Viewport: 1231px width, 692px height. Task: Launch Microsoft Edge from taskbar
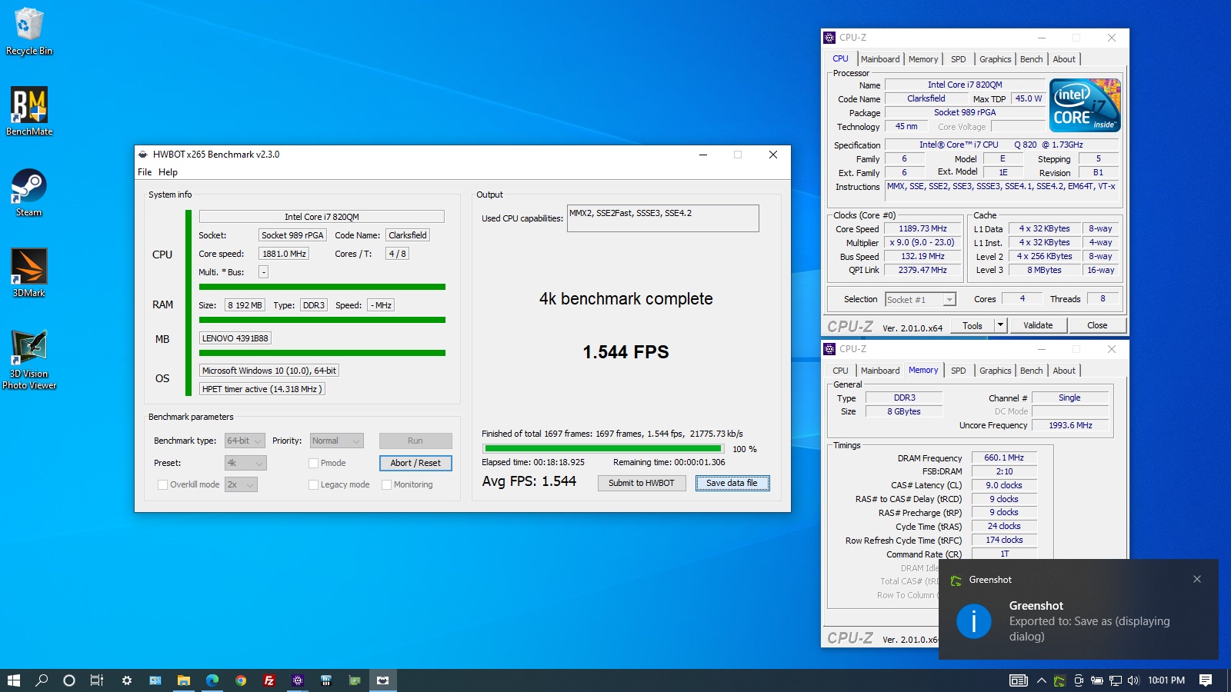point(212,680)
